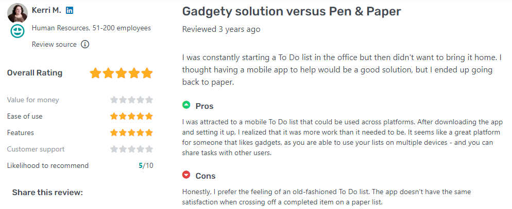Click the Reviewed 3 years ago text
512x209 pixels.
[x=221, y=29]
